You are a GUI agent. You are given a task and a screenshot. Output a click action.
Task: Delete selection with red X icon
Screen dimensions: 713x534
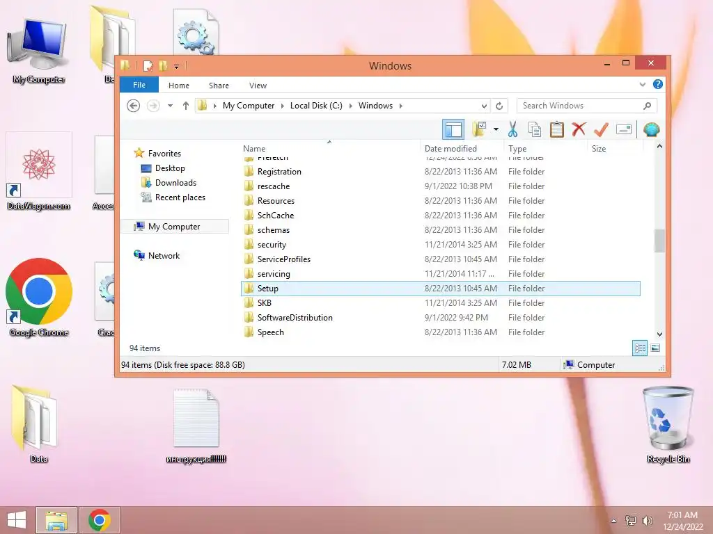point(579,129)
